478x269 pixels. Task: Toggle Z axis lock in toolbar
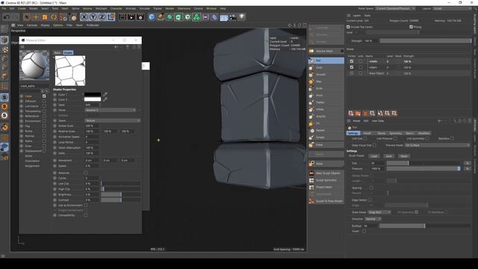click(102, 17)
